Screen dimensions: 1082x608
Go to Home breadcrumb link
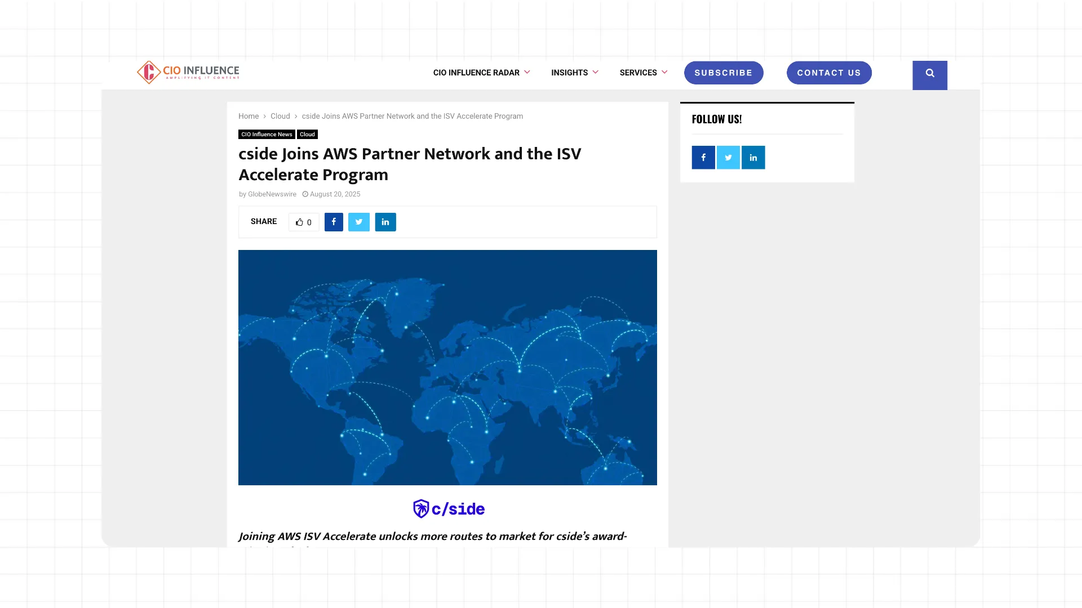click(x=249, y=116)
